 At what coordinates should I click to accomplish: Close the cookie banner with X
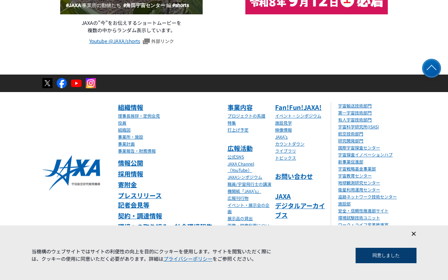[414, 234]
